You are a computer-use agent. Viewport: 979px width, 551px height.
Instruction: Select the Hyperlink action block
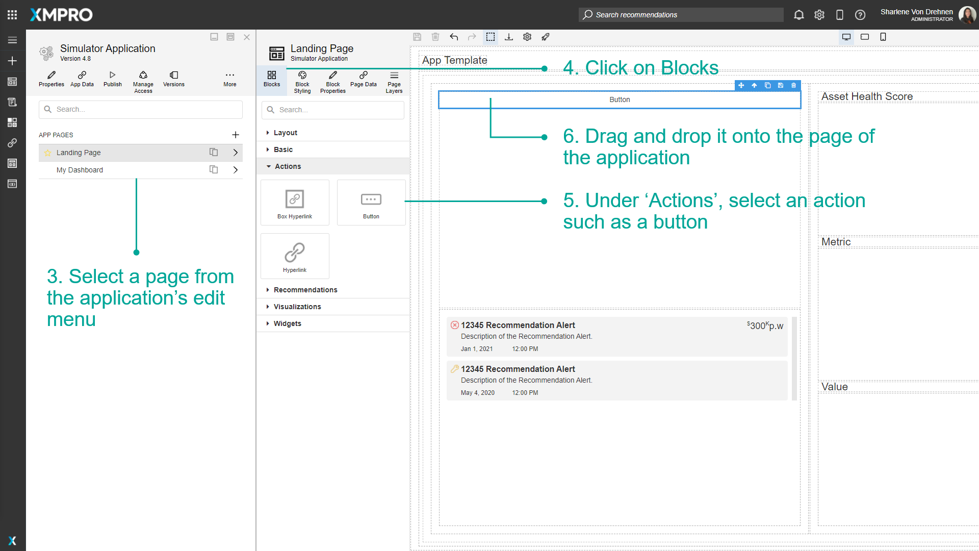[x=295, y=256]
